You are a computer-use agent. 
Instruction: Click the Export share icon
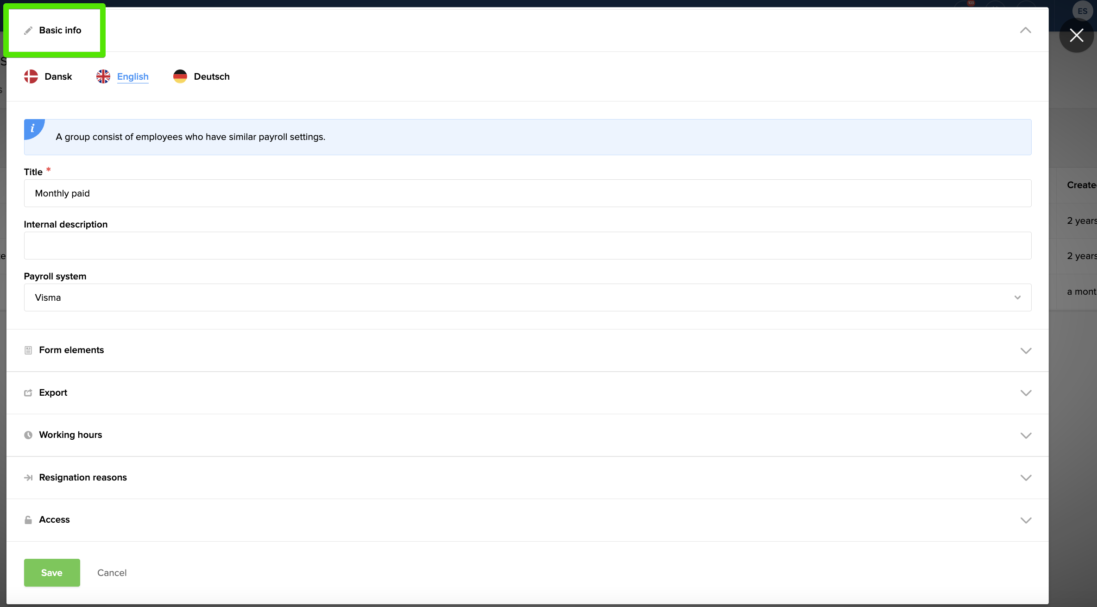[28, 393]
